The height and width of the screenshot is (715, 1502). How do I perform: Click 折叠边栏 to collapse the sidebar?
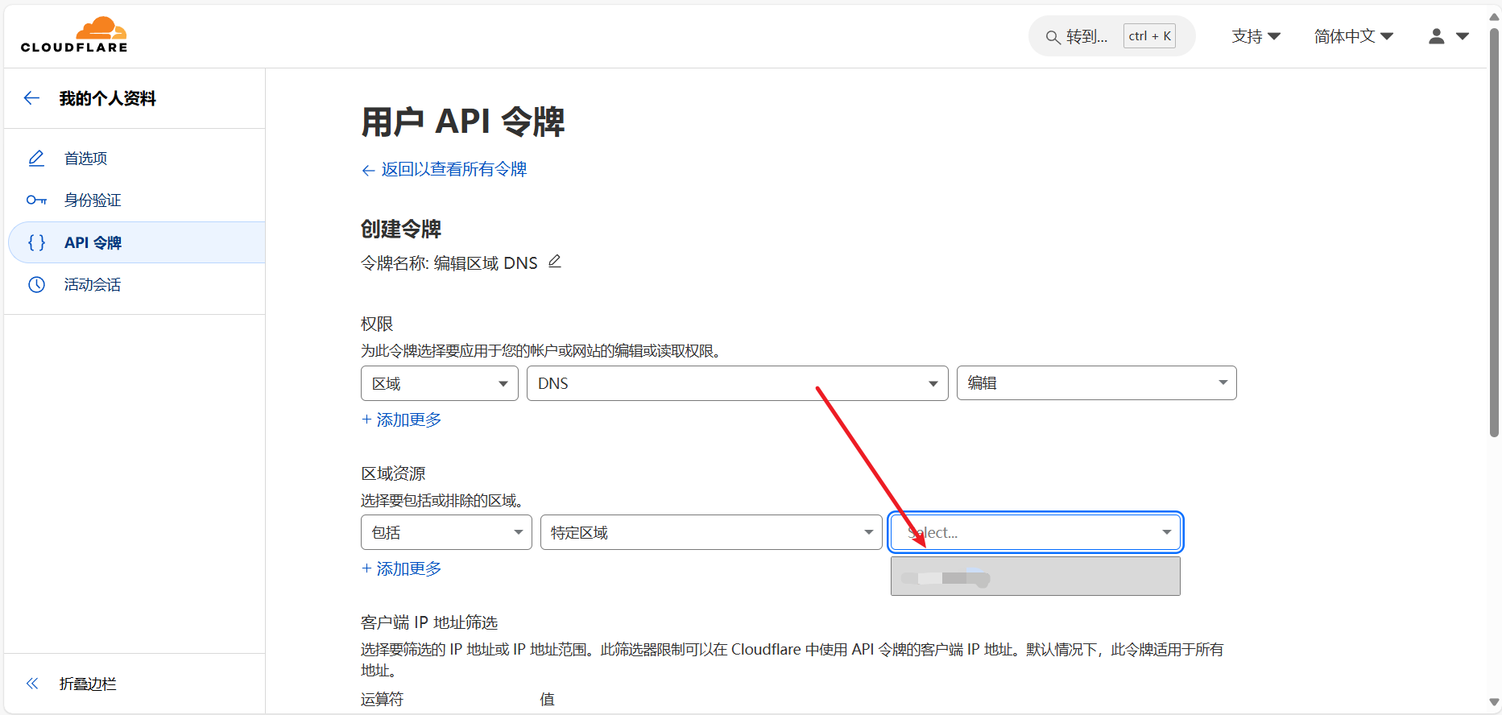click(88, 684)
